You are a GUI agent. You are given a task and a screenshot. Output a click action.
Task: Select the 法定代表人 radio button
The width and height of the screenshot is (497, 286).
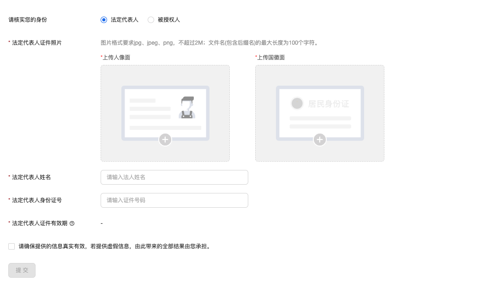coord(104,20)
